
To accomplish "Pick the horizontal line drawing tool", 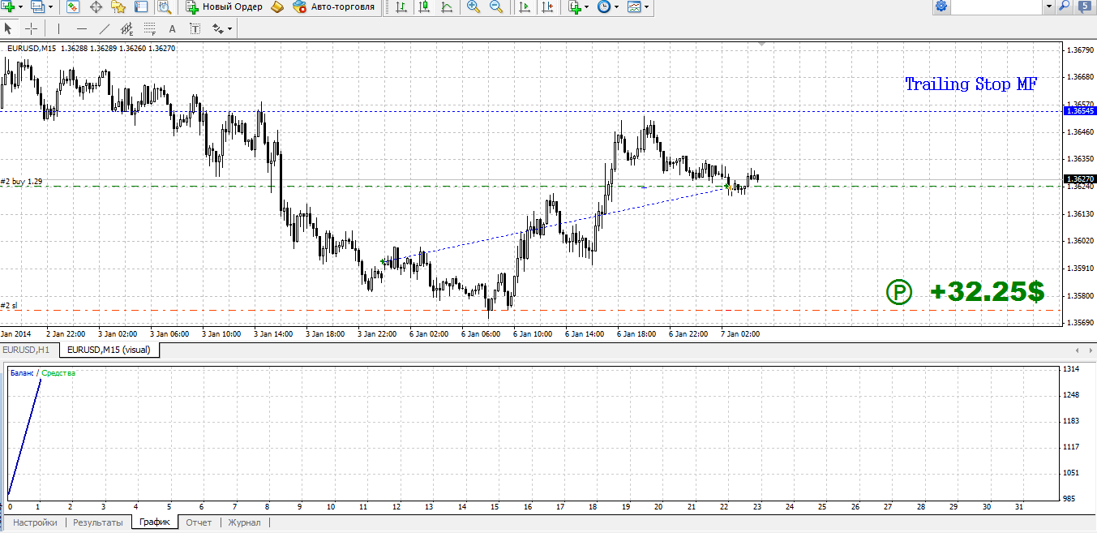I will [x=81, y=29].
